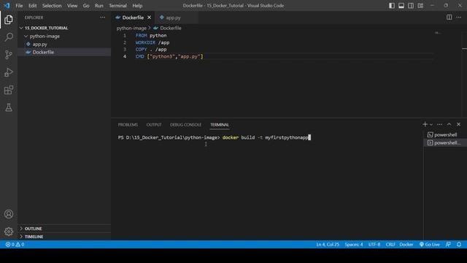Open the Explorer view in activity bar
Screen dimensions: 467x263
pos(9,20)
